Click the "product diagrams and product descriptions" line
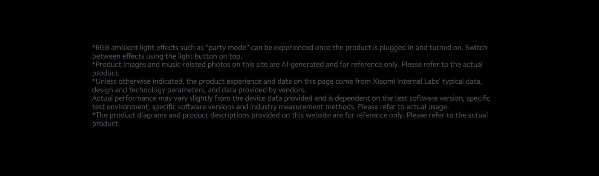The image size is (599, 176). (290, 115)
